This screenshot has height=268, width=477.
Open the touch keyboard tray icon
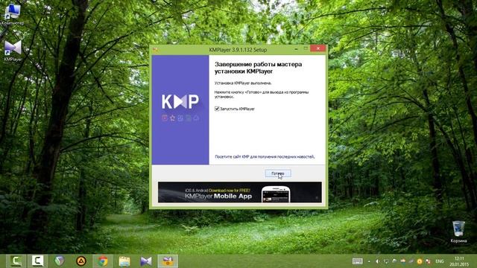[x=358, y=261]
